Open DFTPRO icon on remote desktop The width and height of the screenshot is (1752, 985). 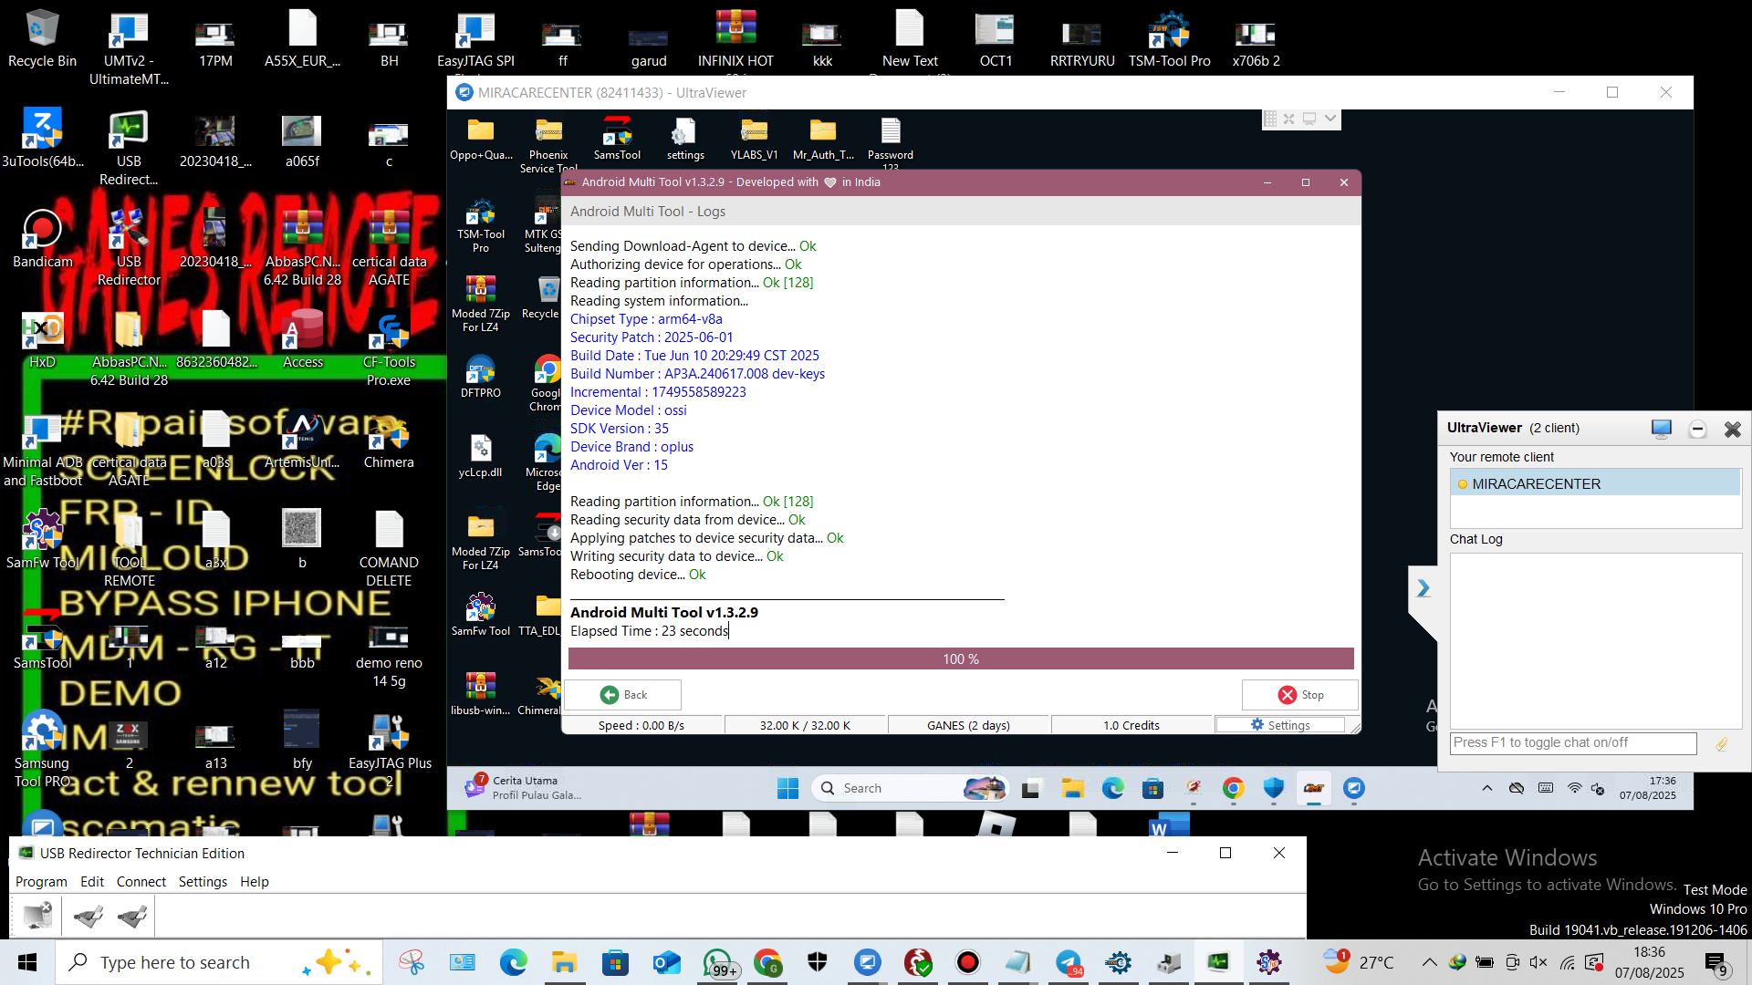[x=481, y=377]
